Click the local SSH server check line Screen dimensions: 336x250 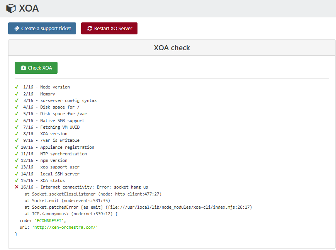click(x=50, y=174)
